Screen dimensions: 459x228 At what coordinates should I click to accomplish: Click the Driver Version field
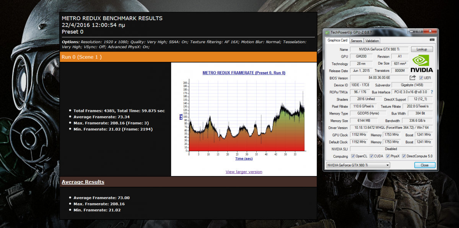(391, 128)
